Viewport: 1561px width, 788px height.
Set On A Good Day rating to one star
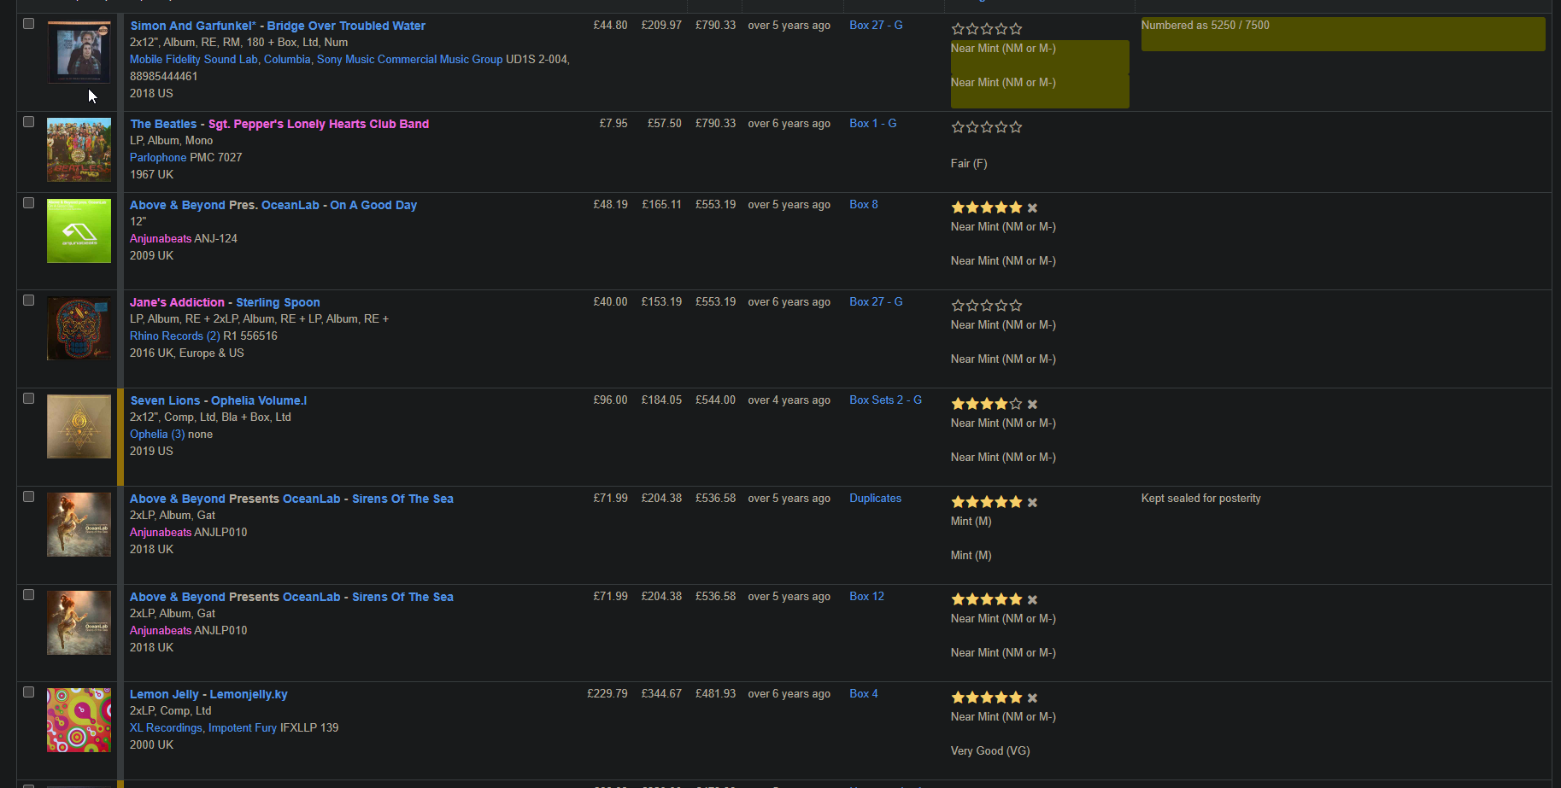click(x=958, y=207)
